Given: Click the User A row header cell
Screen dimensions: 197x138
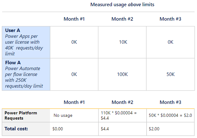Looking at the screenshot, I should click(x=26, y=42).
